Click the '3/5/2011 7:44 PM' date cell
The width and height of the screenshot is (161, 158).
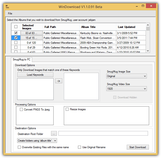pyautogui.click(x=131, y=38)
